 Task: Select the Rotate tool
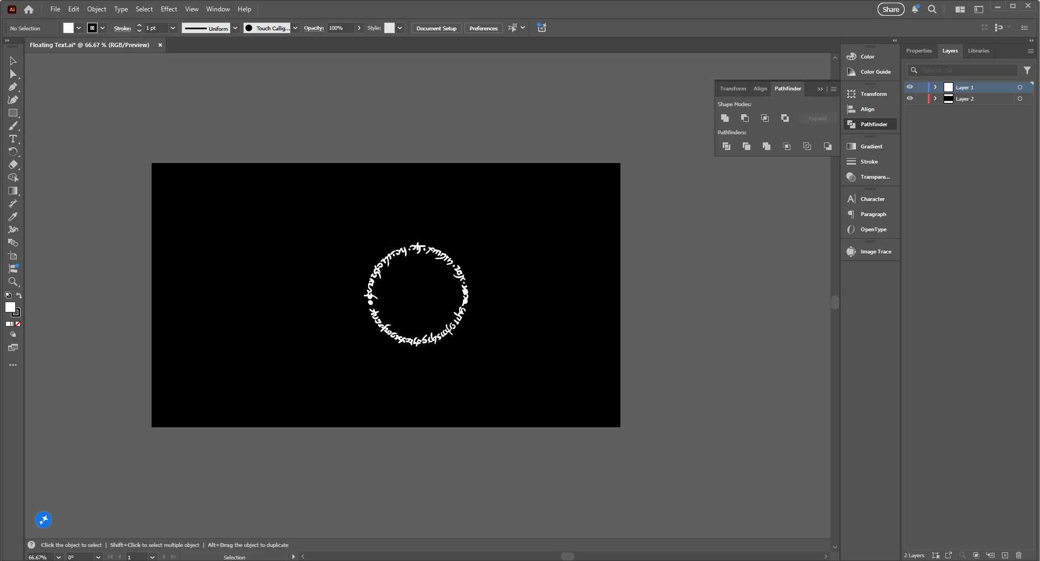pos(13,152)
